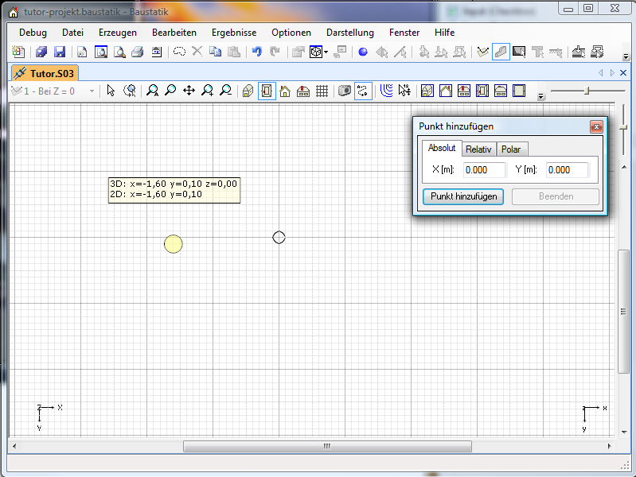Click the pointer arrow select tool
Viewport: 636px width, 477px height.
tap(111, 91)
